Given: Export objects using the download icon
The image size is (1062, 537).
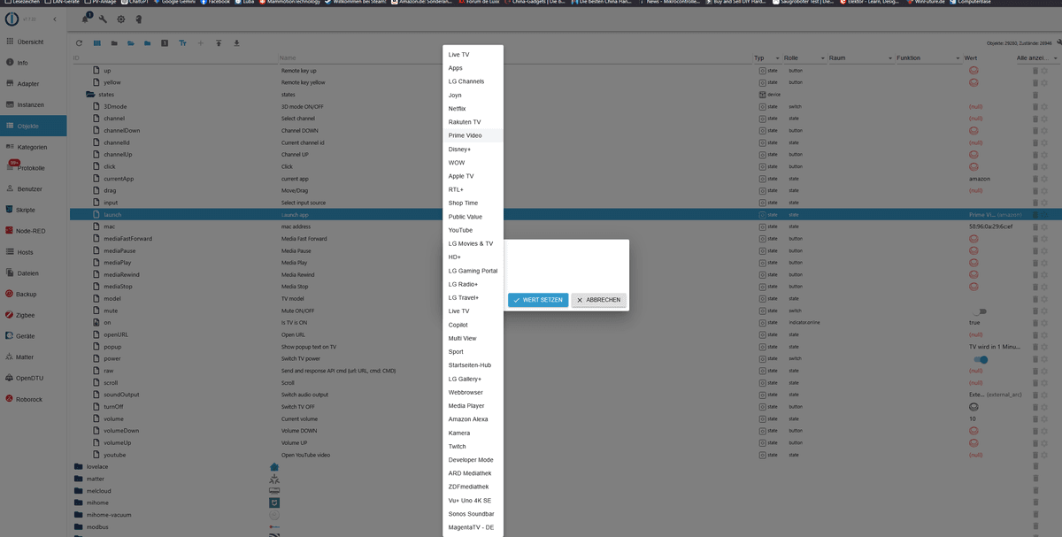Looking at the screenshot, I should 237,42.
